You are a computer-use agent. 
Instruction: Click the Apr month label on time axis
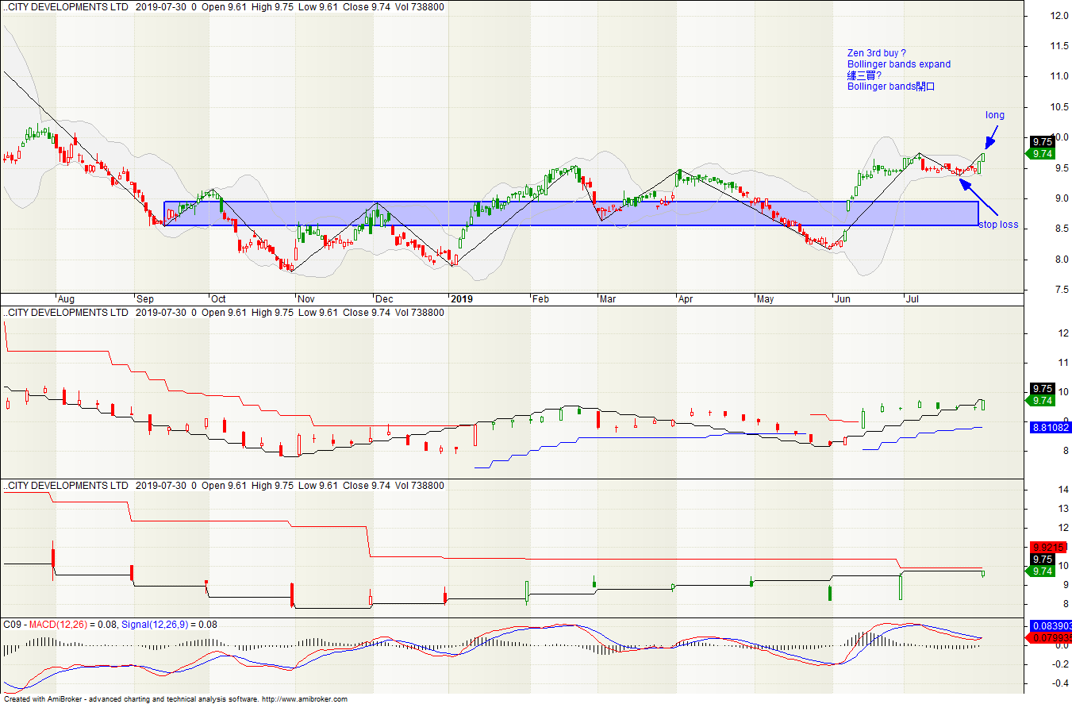(x=686, y=299)
